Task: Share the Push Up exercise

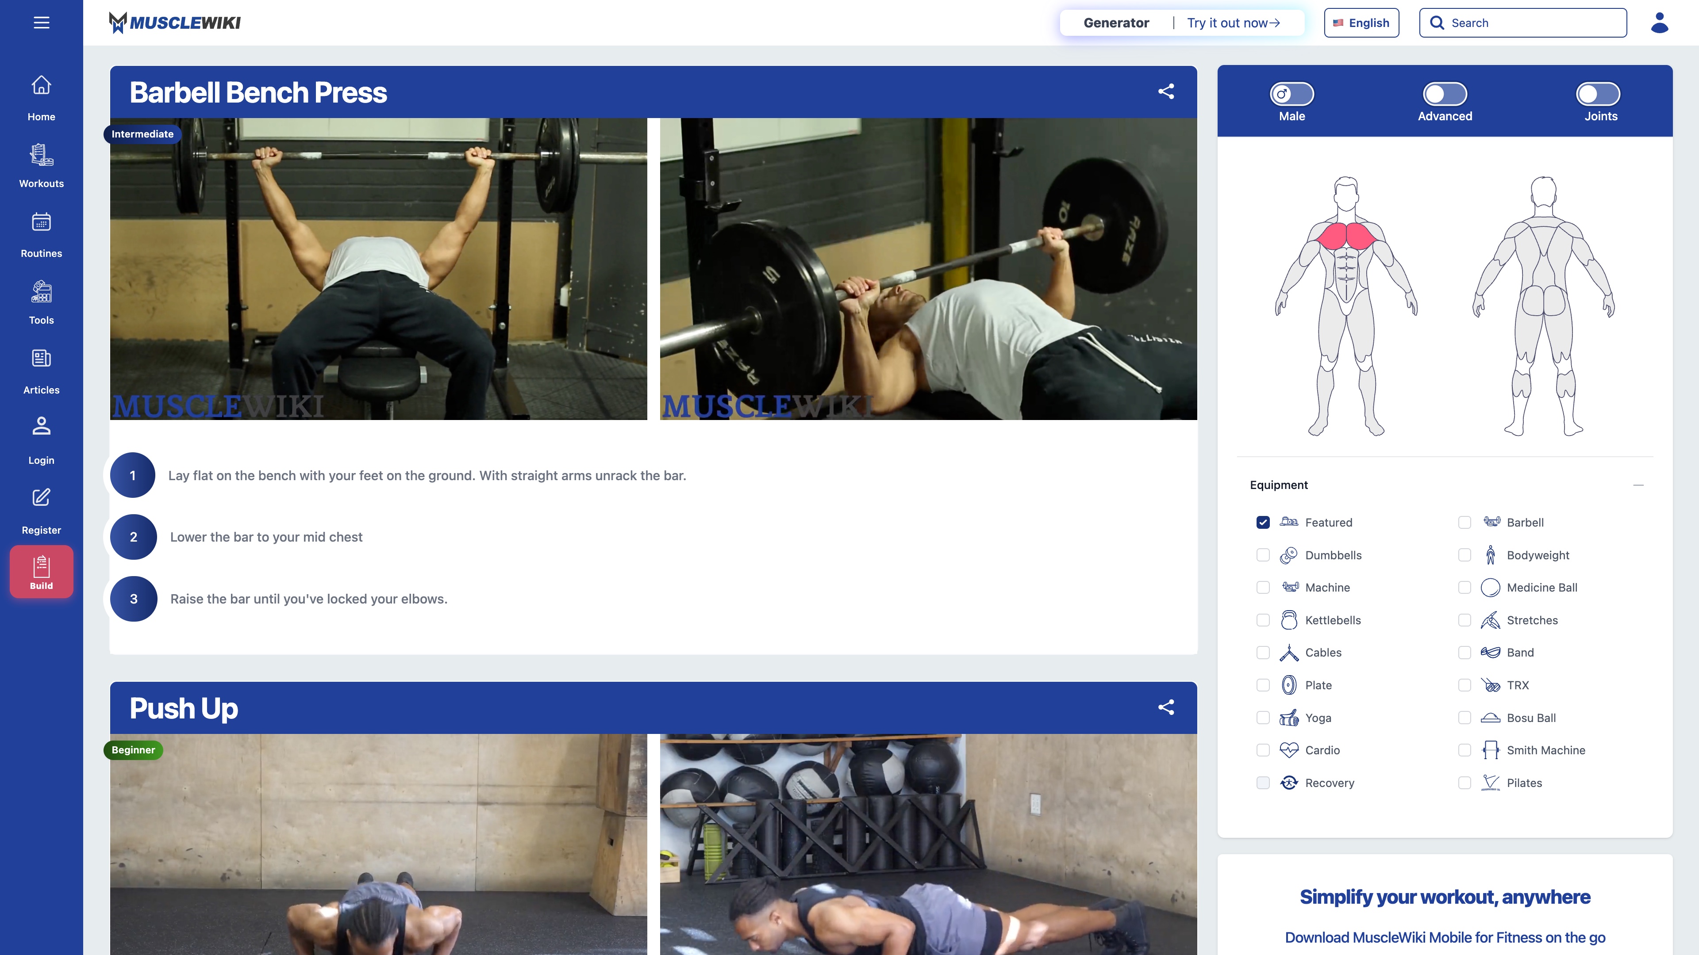Action: coord(1166,707)
